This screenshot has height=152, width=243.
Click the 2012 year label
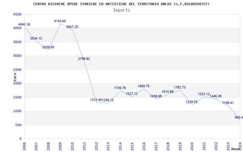tap(96, 146)
